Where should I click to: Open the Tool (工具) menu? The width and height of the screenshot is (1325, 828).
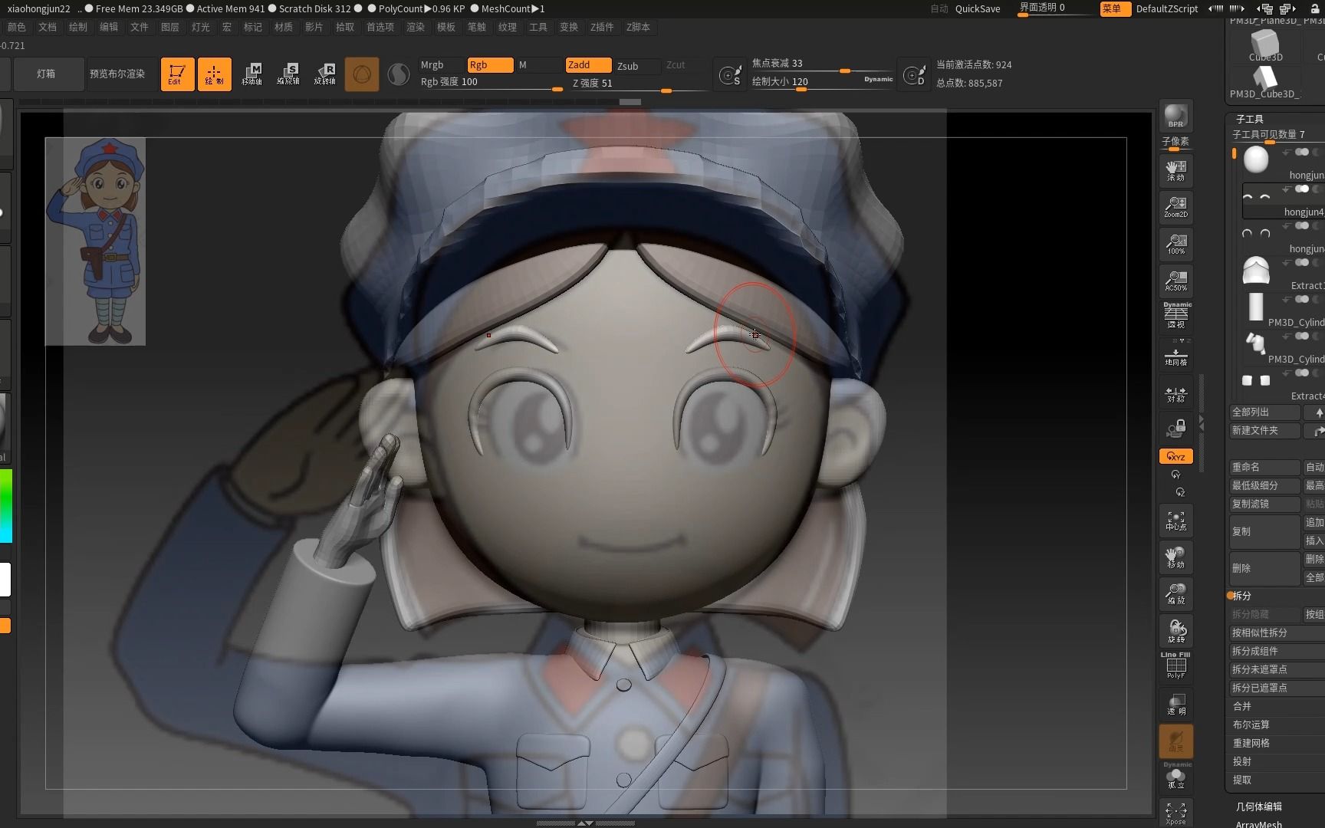[x=538, y=27]
